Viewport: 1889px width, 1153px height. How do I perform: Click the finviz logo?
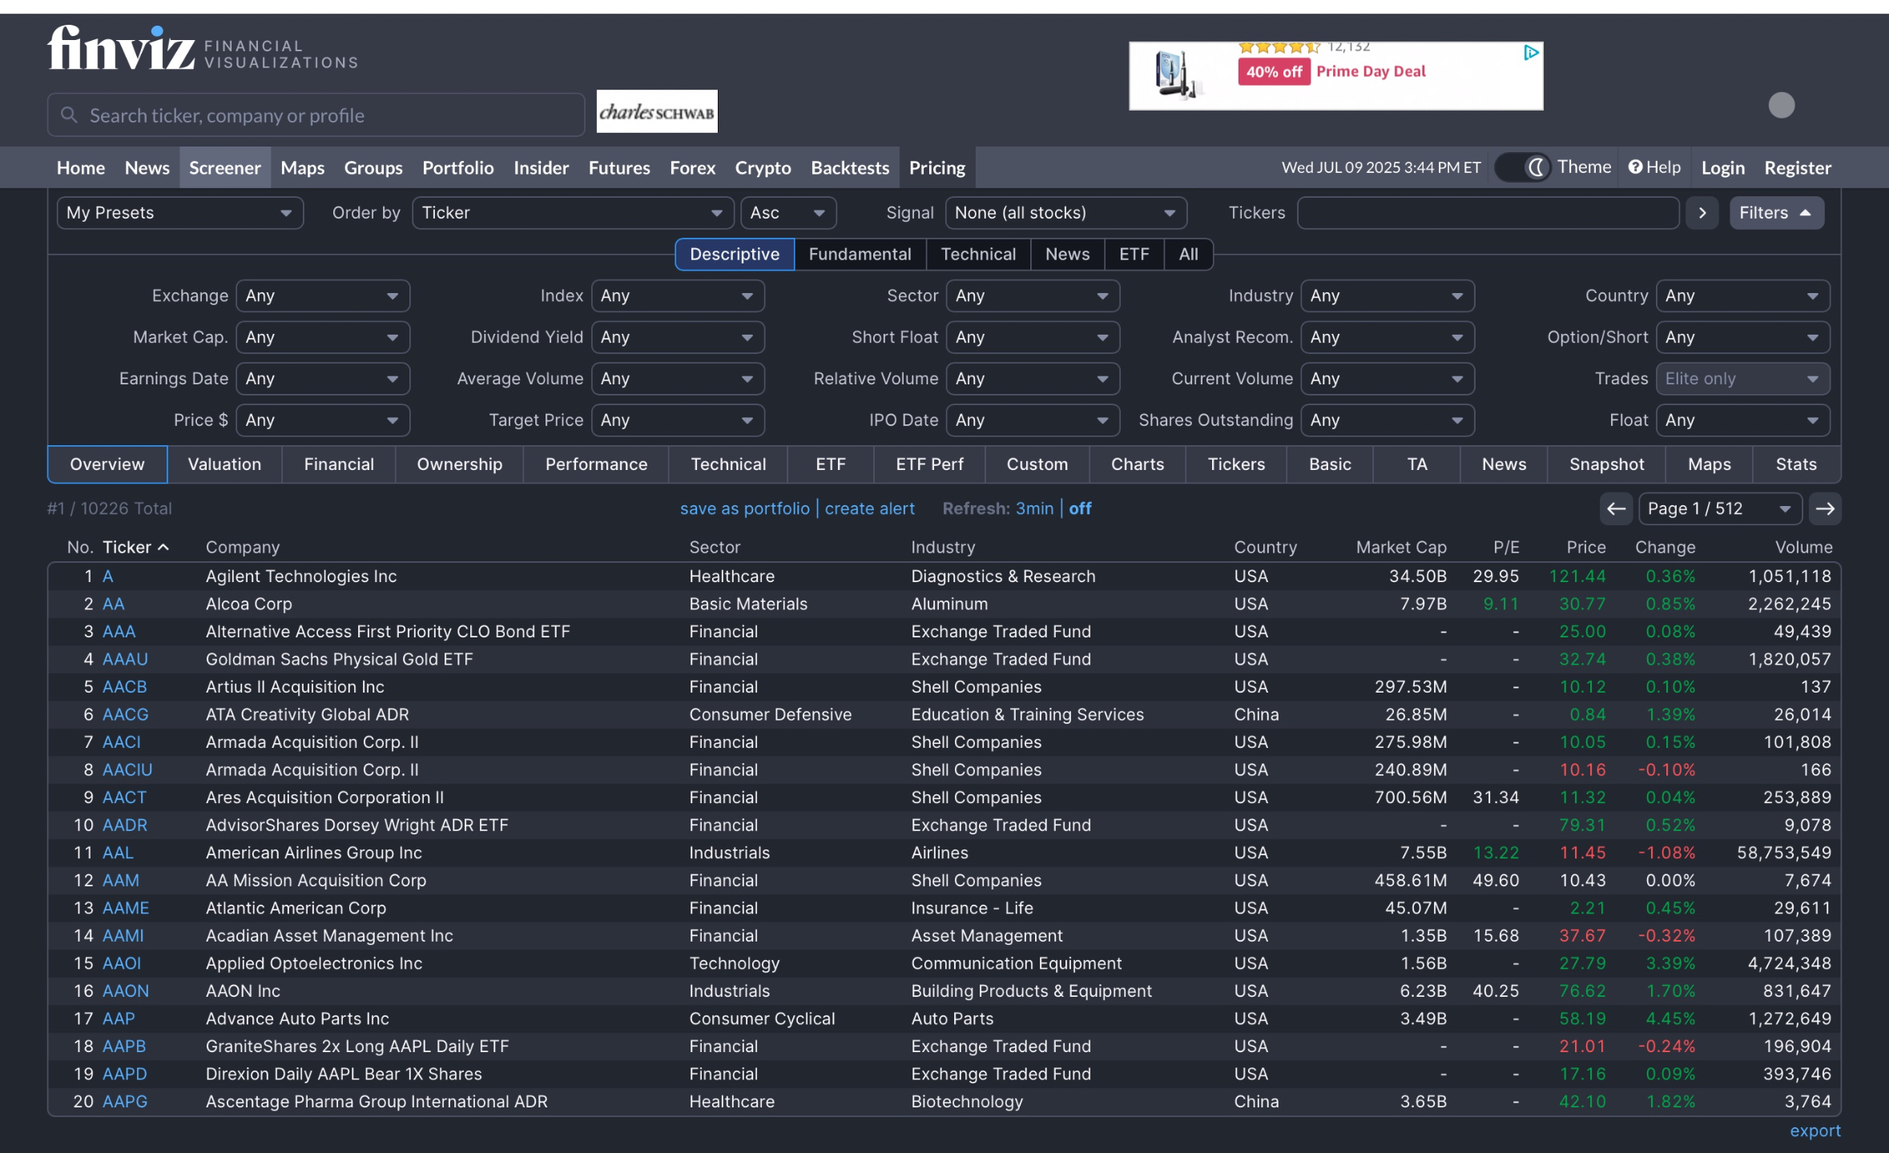121,49
